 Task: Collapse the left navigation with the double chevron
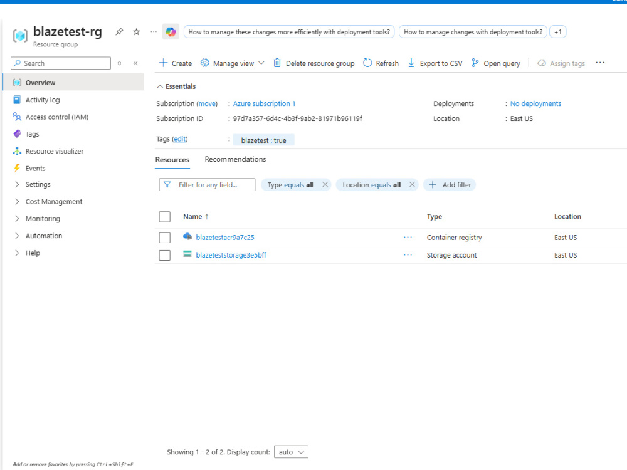pos(135,63)
